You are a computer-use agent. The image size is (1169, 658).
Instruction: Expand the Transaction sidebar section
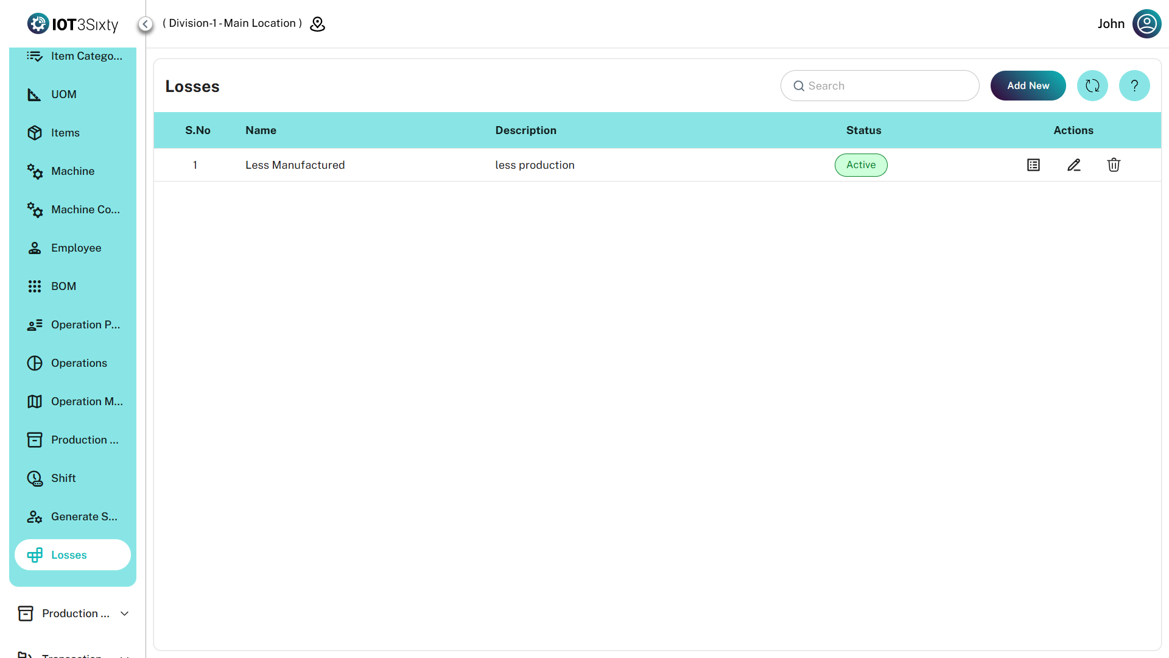72,654
